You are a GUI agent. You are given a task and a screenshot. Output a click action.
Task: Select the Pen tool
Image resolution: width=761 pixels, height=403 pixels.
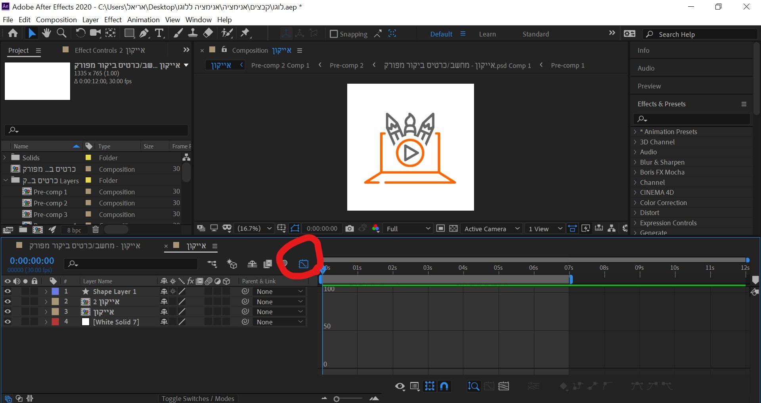144,33
